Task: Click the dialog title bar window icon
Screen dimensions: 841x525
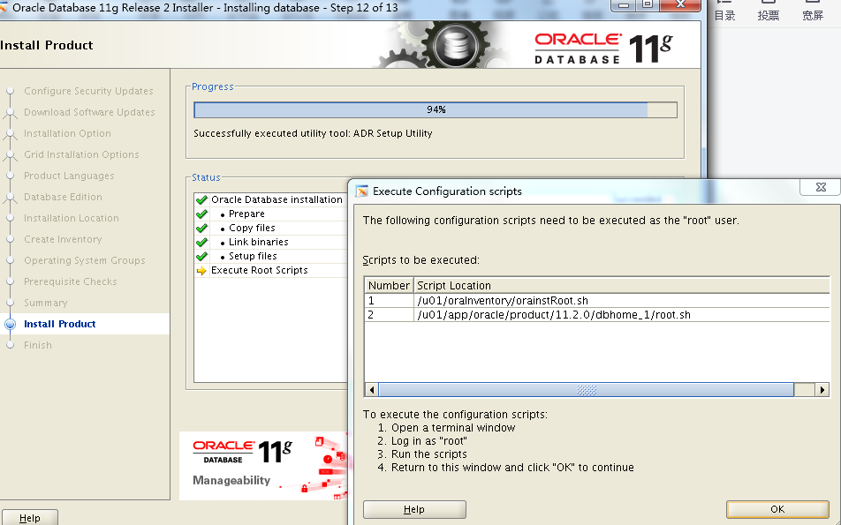Action: [x=362, y=191]
